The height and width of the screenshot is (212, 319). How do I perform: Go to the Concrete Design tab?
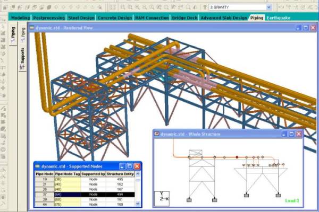[x=114, y=17]
